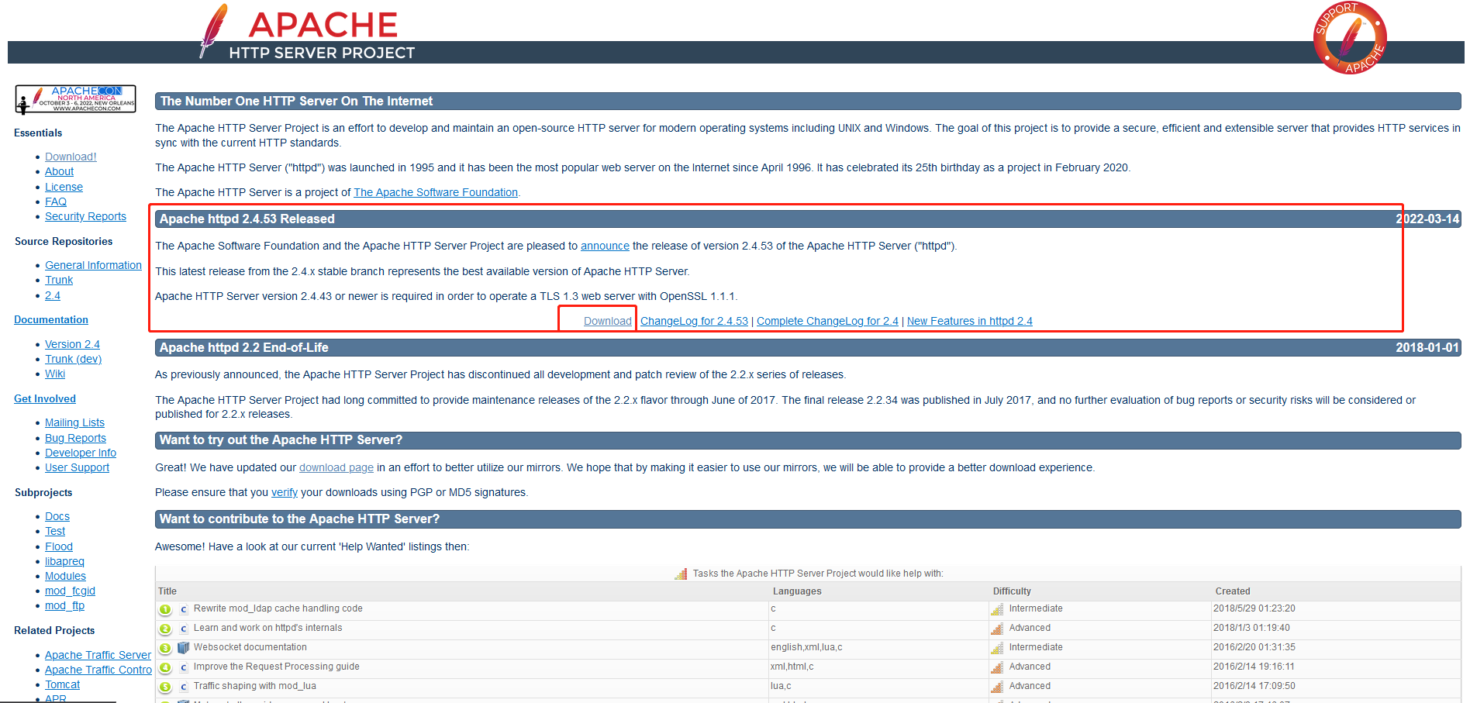This screenshot has height=703, width=1470.
Task: Click C icon beside Rewrite mod_ldap task
Action: 183,609
